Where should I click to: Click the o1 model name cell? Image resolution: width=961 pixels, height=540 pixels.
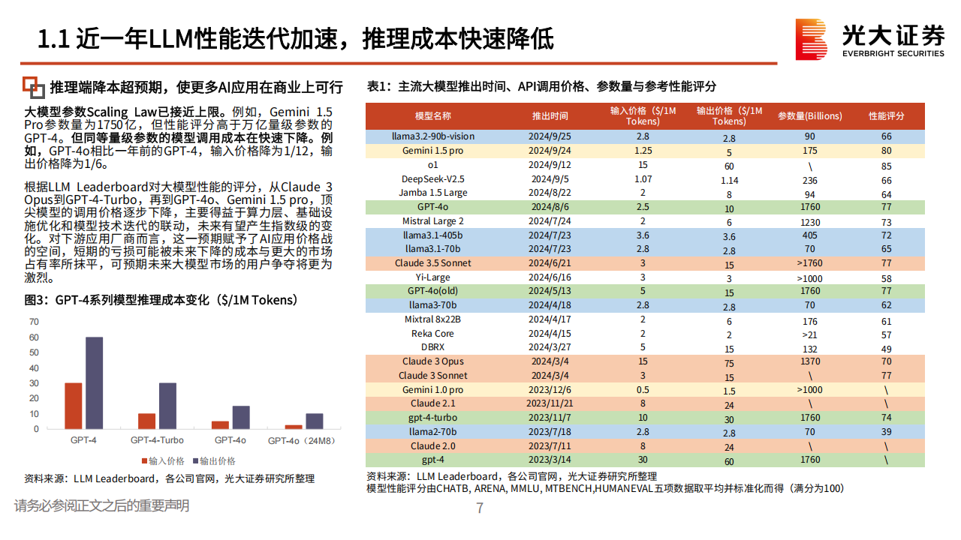click(433, 165)
